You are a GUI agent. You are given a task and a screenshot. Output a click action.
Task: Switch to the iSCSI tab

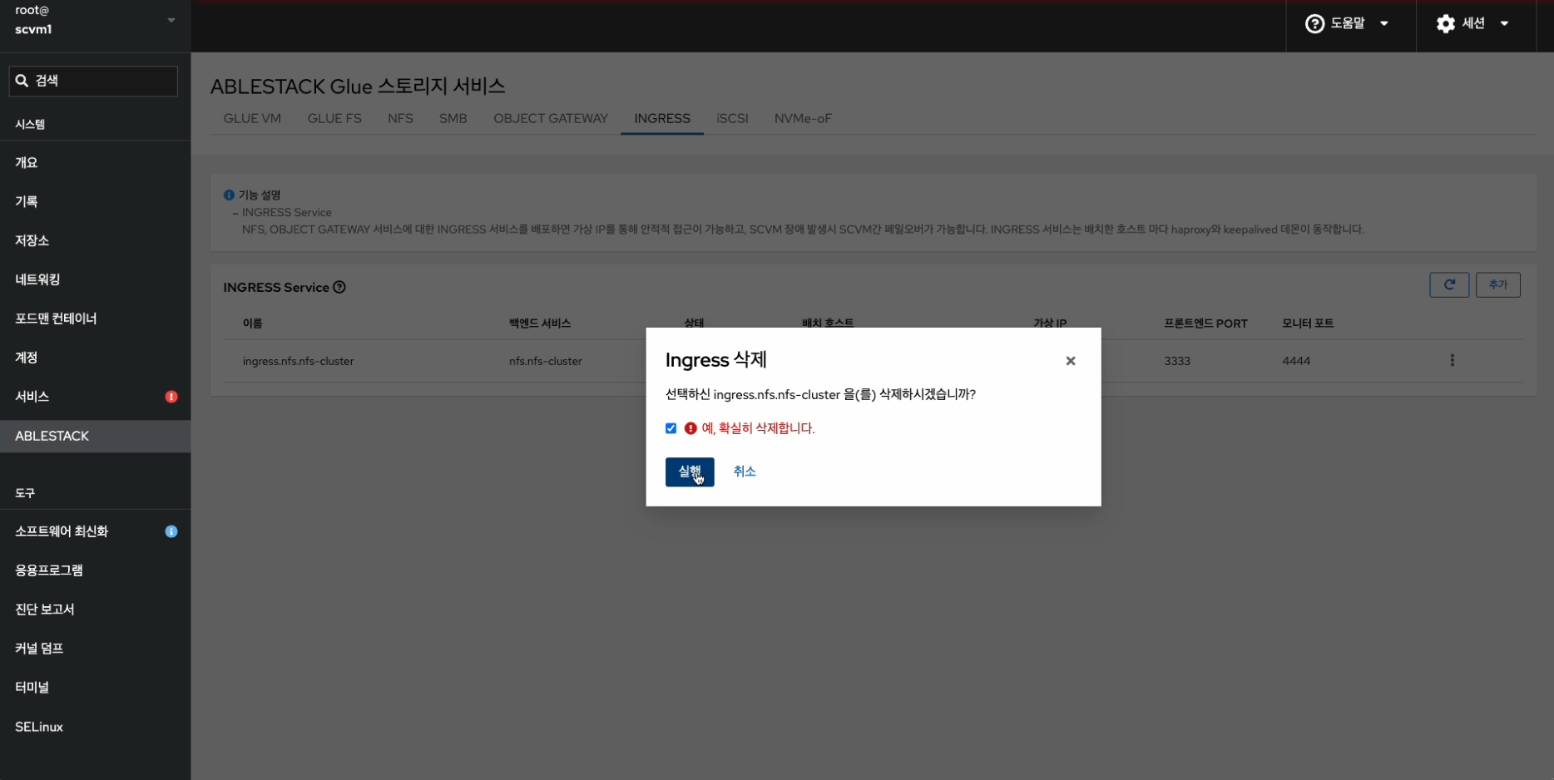(732, 119)
